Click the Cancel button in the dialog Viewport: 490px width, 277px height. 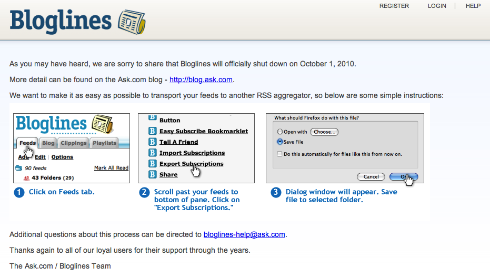point(371,176)
